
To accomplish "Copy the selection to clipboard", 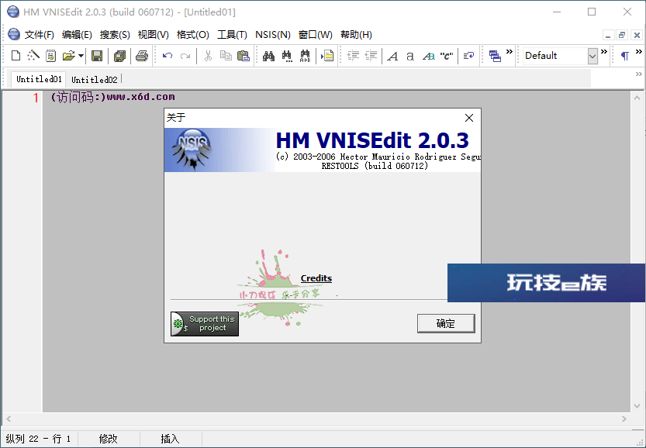I will [226, 56].
